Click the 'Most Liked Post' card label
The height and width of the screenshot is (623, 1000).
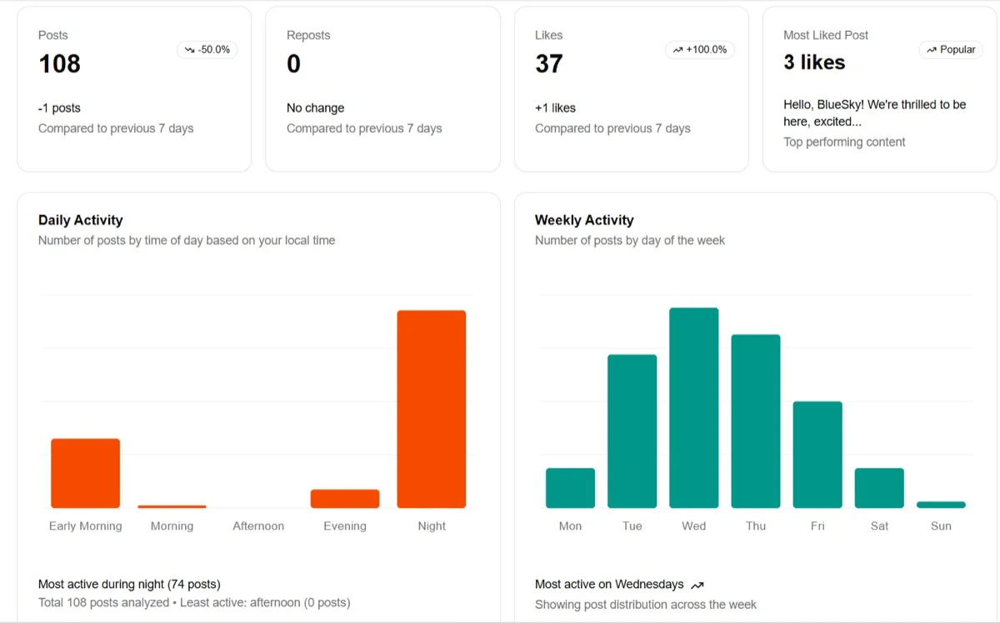pos(826,35)
